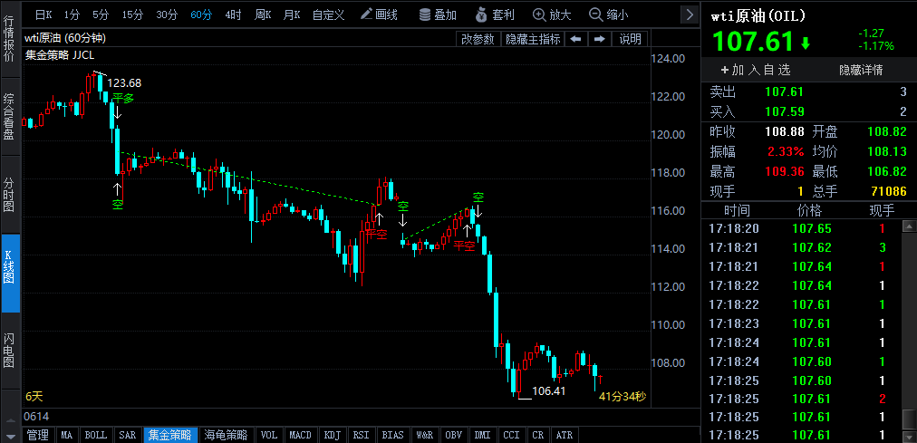Click 加入自选 add to watchlist

tap(756, 70)
